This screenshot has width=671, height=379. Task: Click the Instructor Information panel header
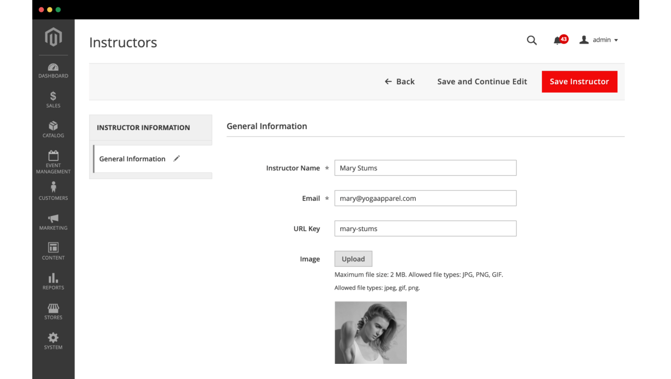[143, 127]
